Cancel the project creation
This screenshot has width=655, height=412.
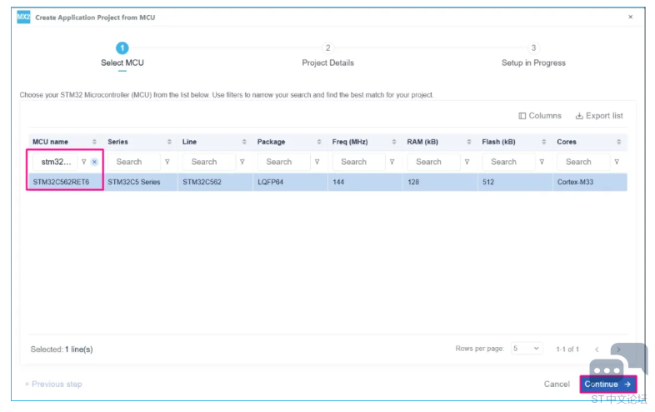tap(557, 384)
